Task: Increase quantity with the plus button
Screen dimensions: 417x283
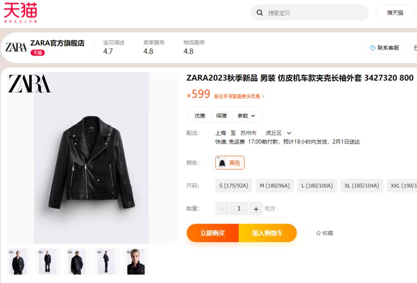Action: [x=256, y=209]
